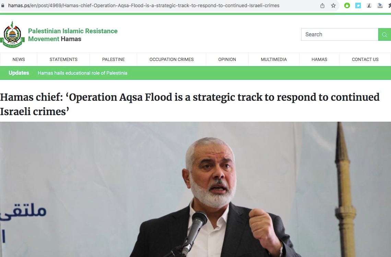The height and width of the screenshot is (257, 391).
Task: Open the article's main photo
Action: (195, 189)
